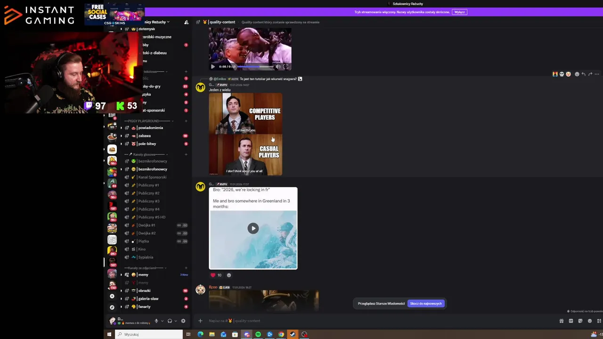The height and width of the screenshot is (339, 603).
Task: Open user settings gear icon
Action: click(183, 321)
